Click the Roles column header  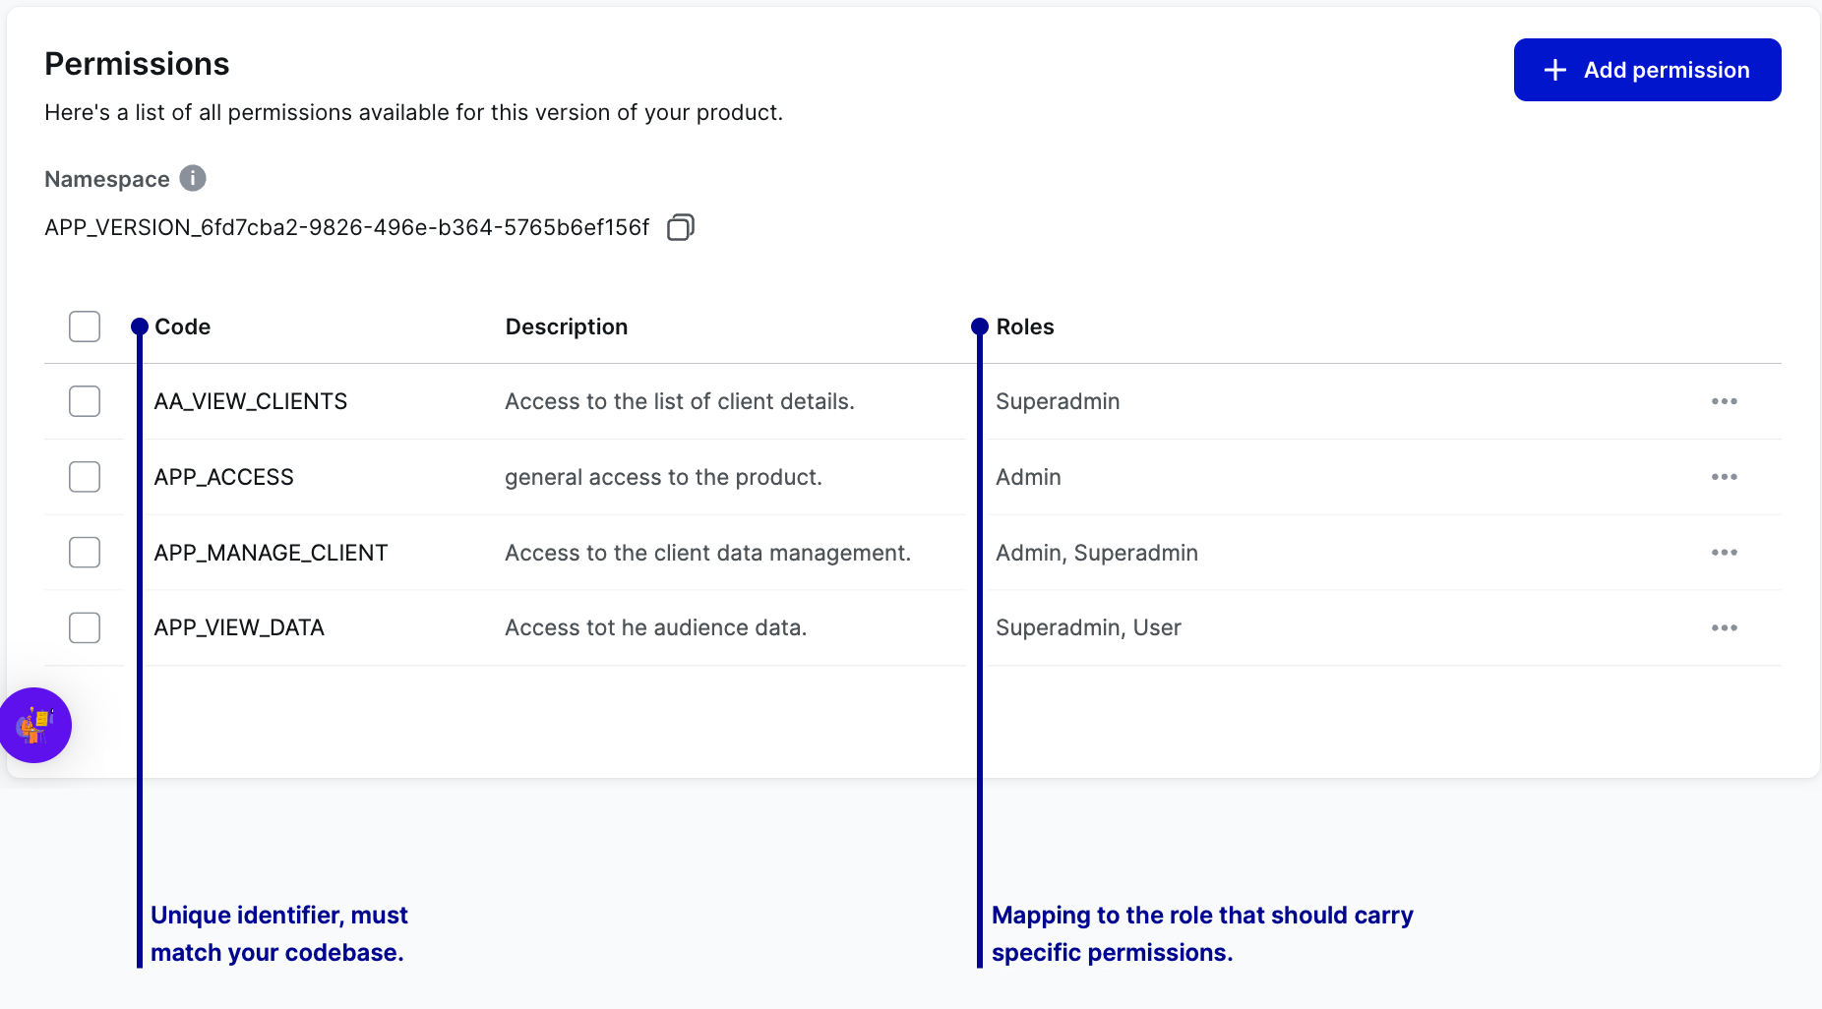(x=1025, y=326)
